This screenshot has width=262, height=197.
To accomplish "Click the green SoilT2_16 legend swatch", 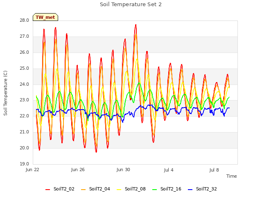I will coord(155,190).
